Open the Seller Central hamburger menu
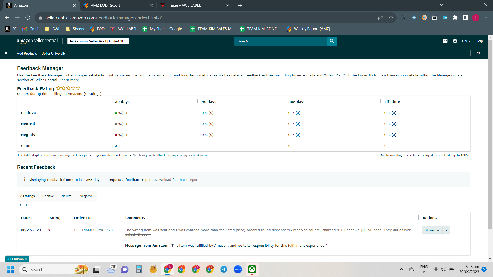The width and height of the screenshot is (493, 277). click(6, 41)
